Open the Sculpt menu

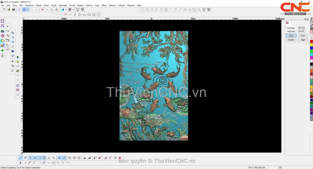pos(53,5)
